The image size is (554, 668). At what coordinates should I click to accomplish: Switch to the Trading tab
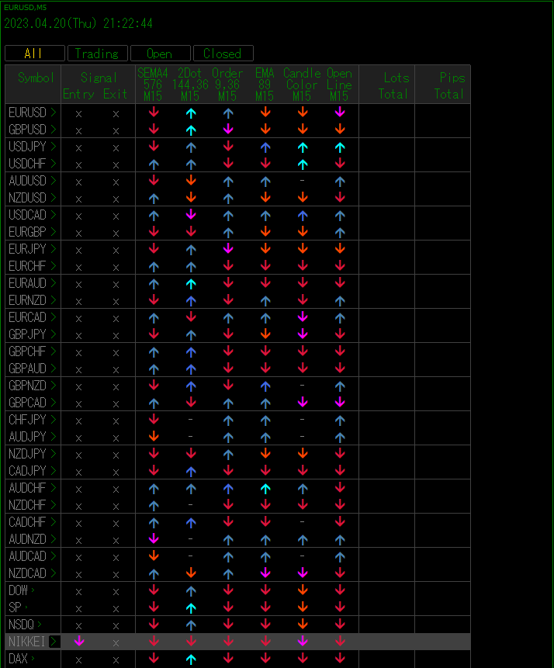[98, 54]
